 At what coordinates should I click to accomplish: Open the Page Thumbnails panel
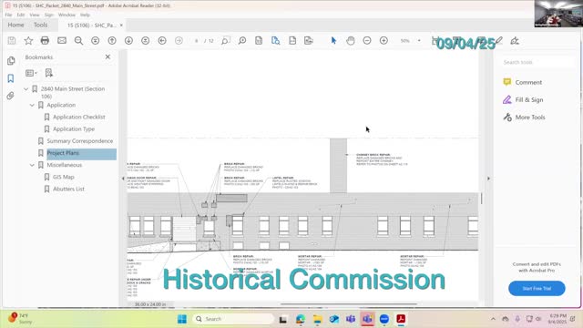tap(11, 61)
